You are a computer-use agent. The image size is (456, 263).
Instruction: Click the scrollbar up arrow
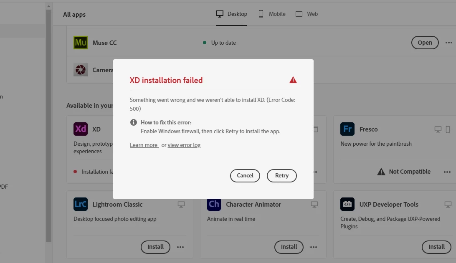(48, 6)
